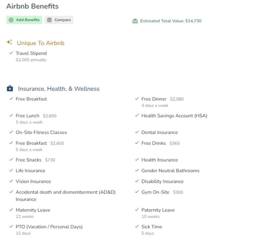The image size is (257, 239).
Task: Click the checkmark beside Gym On-Site
Action: click(137, 192)
